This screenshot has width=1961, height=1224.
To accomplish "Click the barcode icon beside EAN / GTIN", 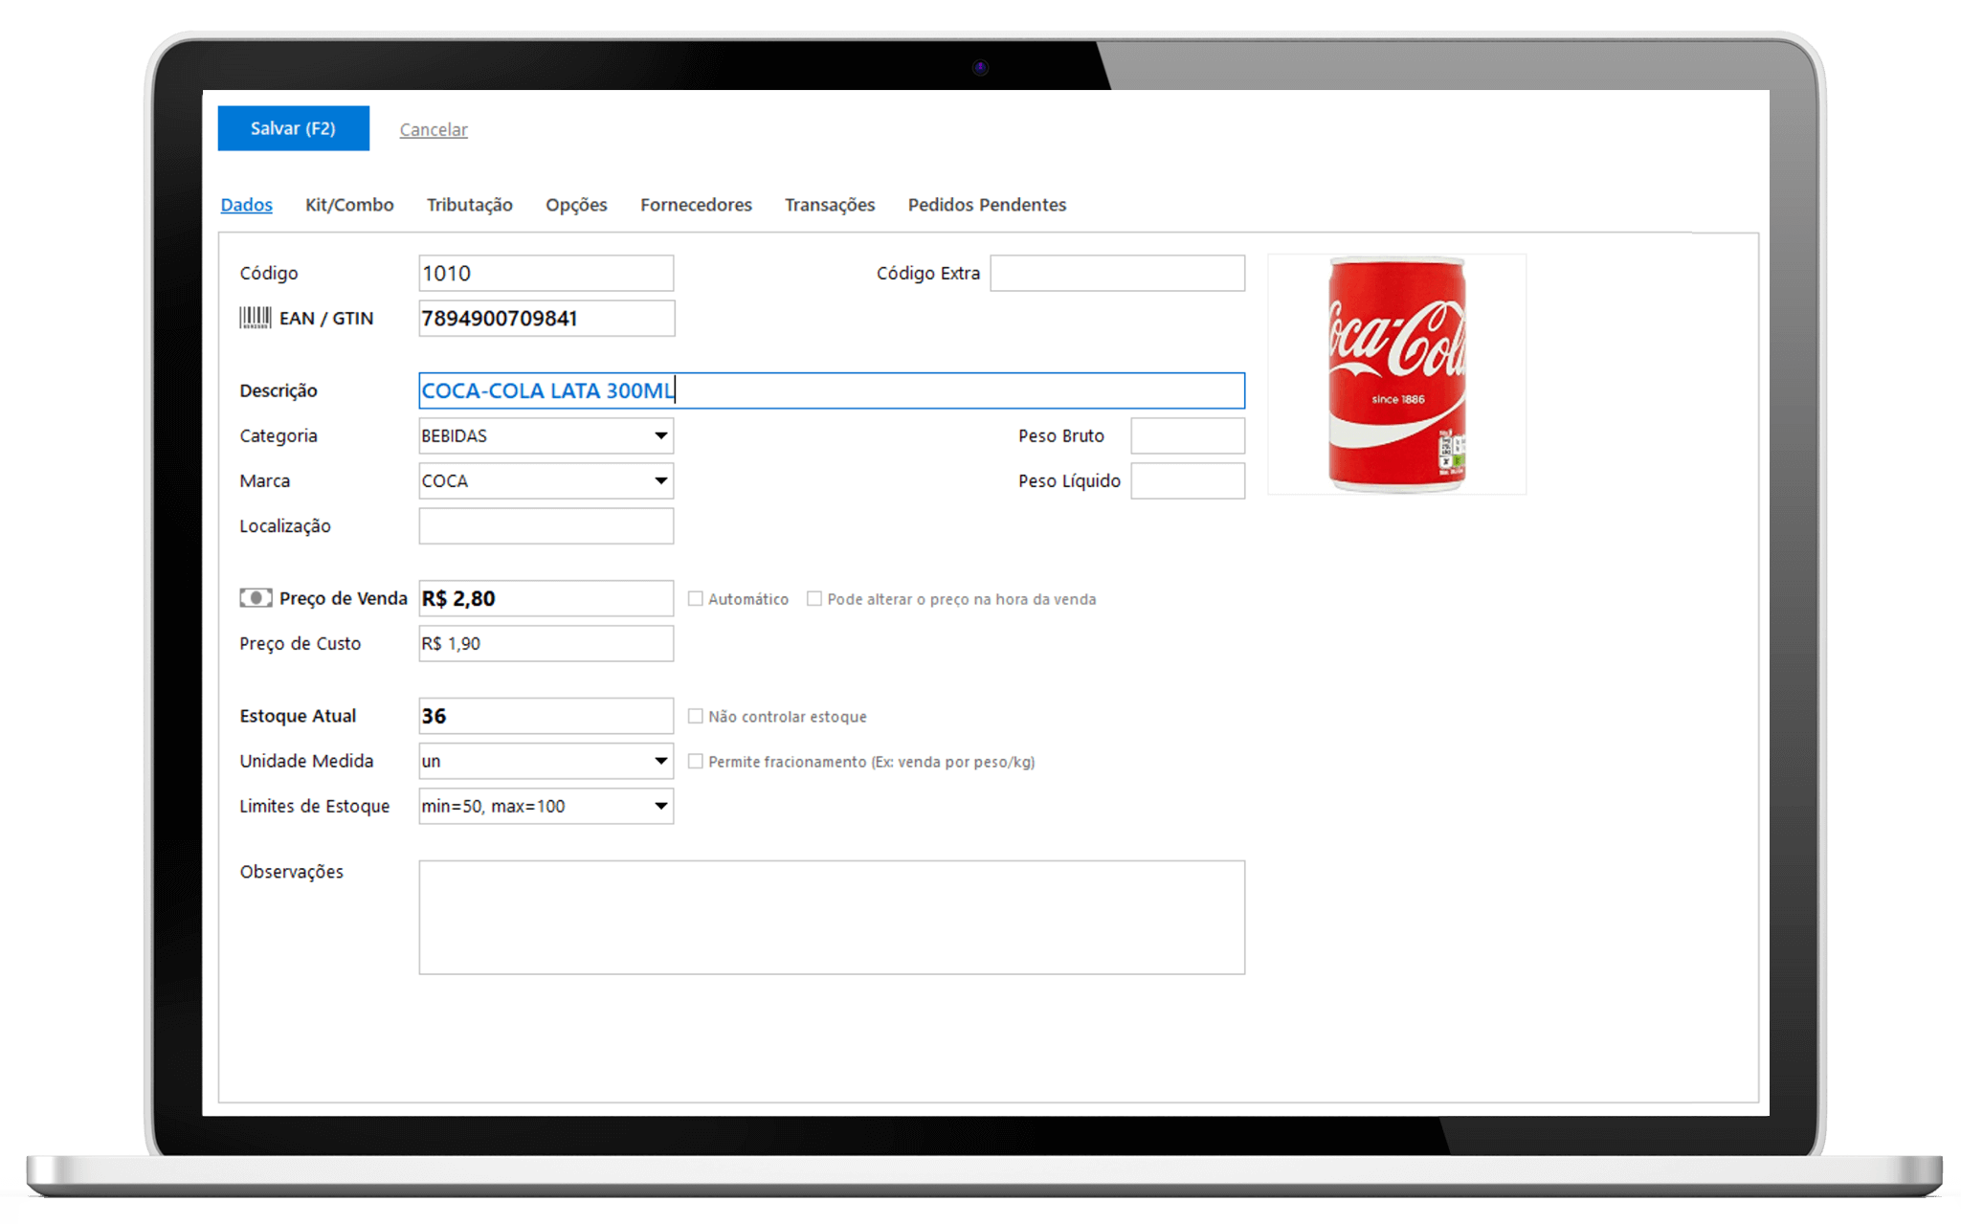I will click(255, 318).
